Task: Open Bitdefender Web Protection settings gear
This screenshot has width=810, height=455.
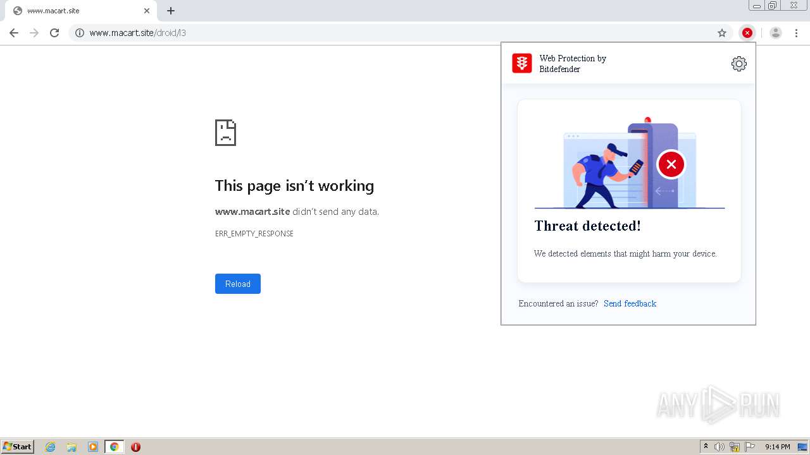Action: [739, 64]
